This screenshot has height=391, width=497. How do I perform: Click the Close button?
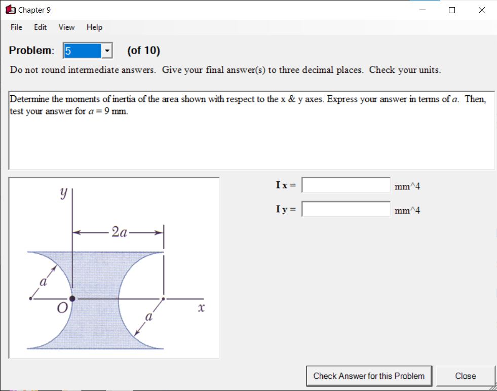(466, 376)
